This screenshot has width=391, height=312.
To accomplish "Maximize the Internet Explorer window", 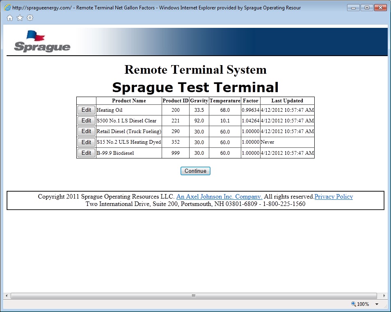I will (367, 8).
